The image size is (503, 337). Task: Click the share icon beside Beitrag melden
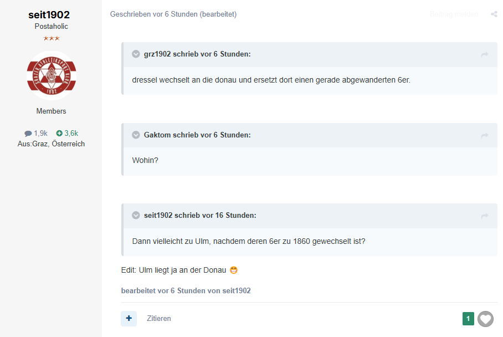pyautogui.click(x=494, y=14)
